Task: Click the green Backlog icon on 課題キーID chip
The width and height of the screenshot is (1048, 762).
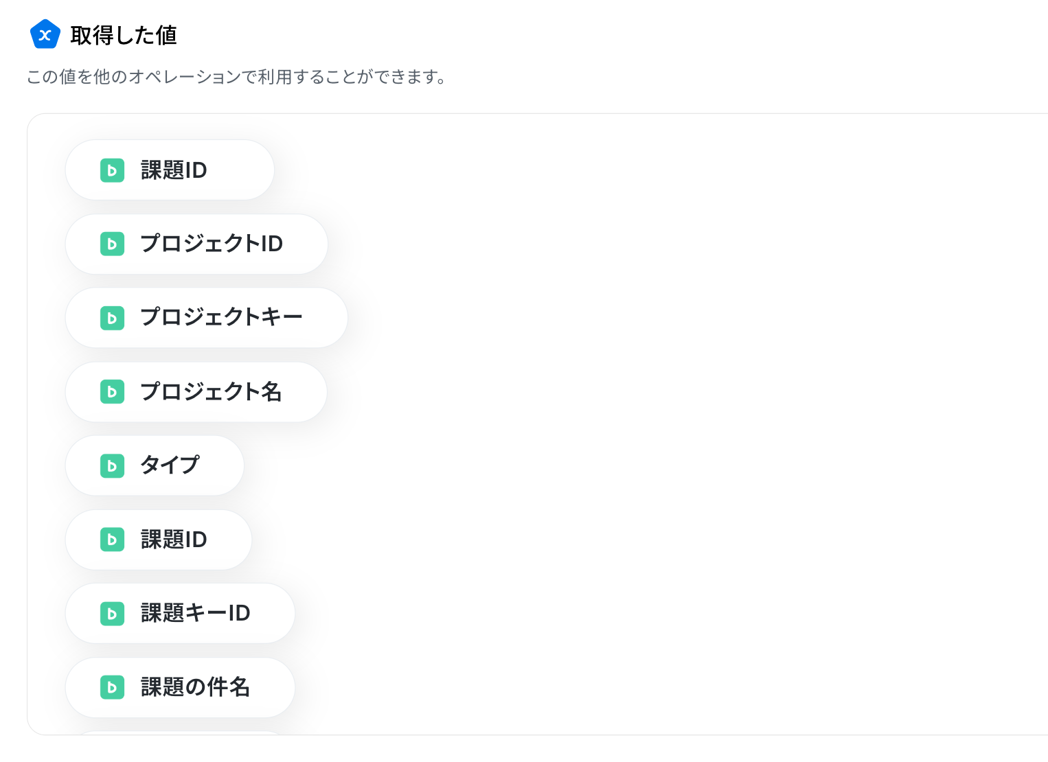Action: pyautogui.click(x=112, y=614)
